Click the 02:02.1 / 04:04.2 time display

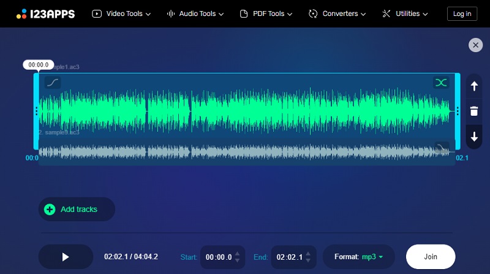click(131, 257)
